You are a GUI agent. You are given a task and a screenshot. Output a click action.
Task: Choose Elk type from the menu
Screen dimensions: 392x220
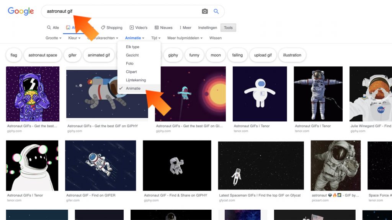pyautogui.click(x=139, y=47)
